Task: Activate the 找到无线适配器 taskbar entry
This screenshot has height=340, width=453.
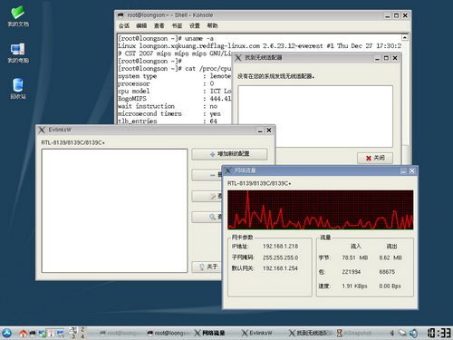Action: pyautogui.click(x=311, y=333)
